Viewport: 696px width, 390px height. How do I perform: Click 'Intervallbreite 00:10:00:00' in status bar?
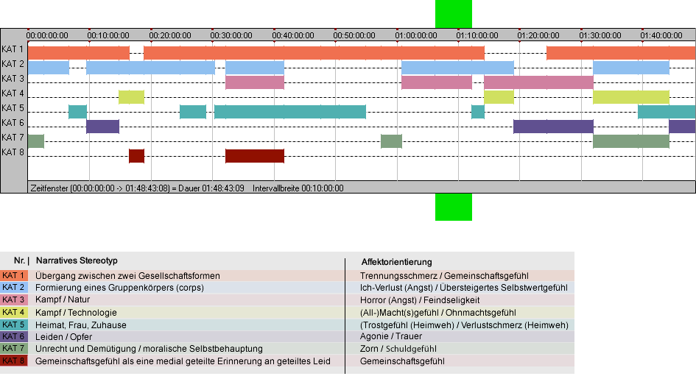(x=298, y=188)
